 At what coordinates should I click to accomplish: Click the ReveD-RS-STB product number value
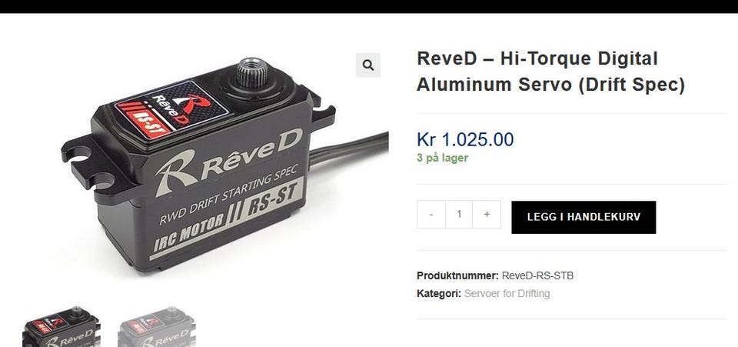537,276
